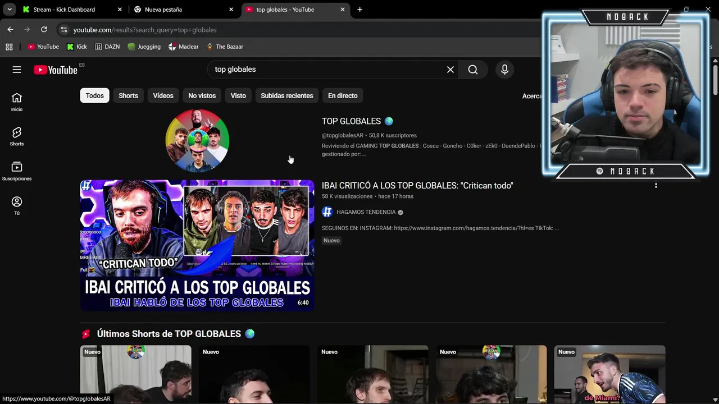Open the apps grid in bookmarks bar
The image size is (719, 404).
(x=9, y=47)
